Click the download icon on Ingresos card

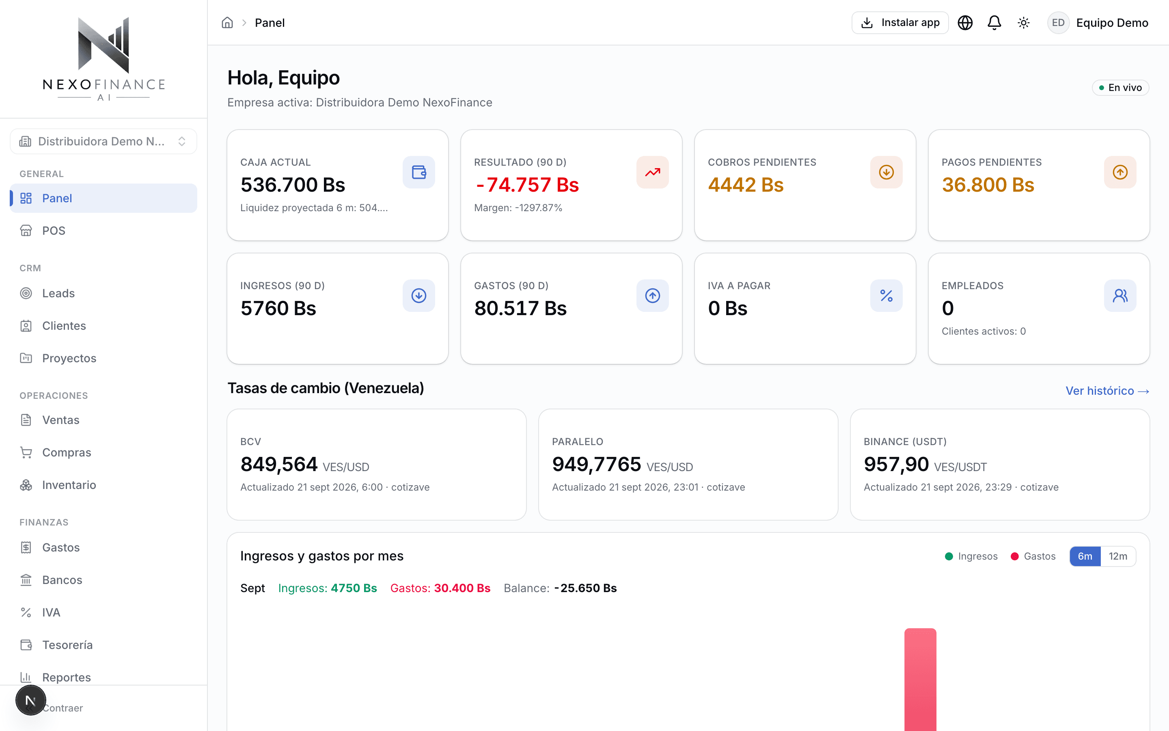(x=419, y=295)
